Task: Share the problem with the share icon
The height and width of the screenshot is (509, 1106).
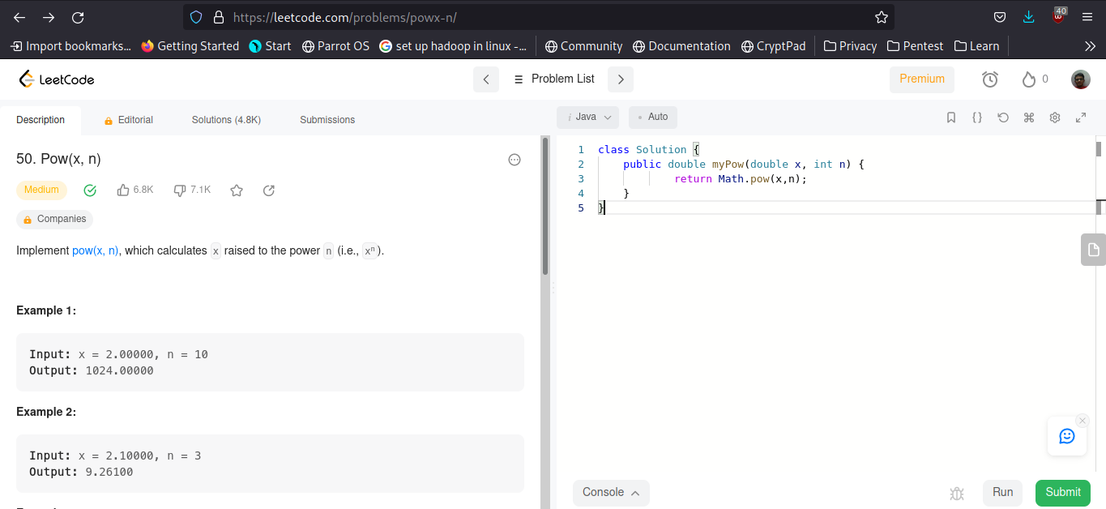Action: pyautogui.click(x=269, y=190)
